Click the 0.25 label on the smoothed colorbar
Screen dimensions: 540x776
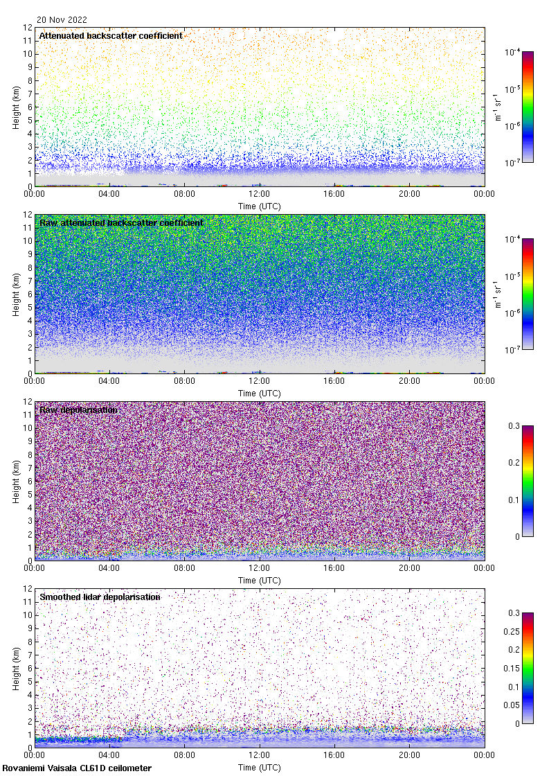[514, 631]
